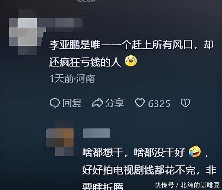Click the line 好好拍电视剧钱都花不完
Screen dimensions: 222x190
(139, 170)
